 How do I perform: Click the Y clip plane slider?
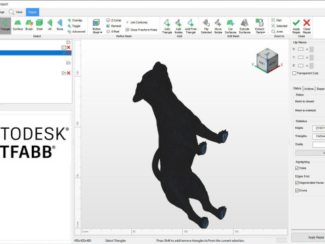311,58
